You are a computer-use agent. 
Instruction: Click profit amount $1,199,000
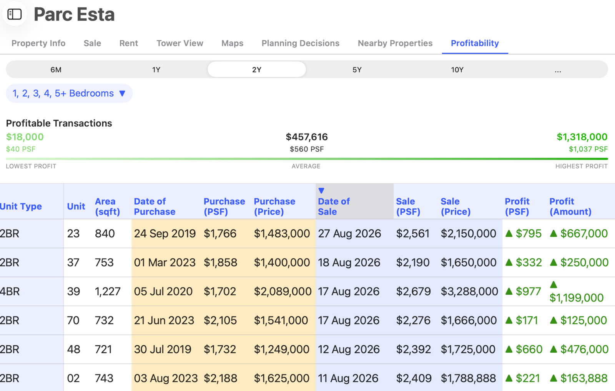(x=576, y=298)
